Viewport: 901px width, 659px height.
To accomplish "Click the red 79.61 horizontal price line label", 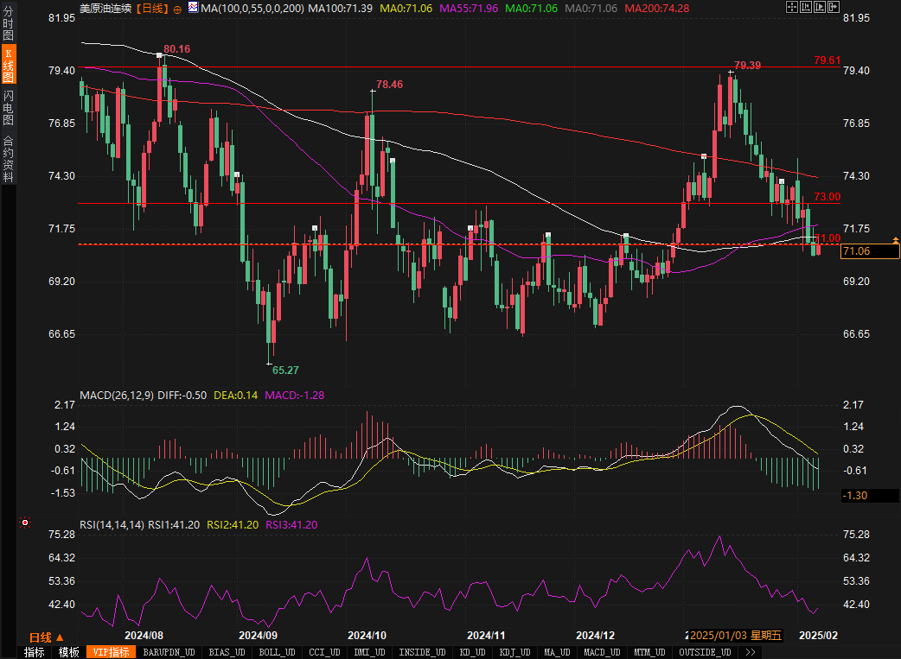I will (x=827, y=60).
